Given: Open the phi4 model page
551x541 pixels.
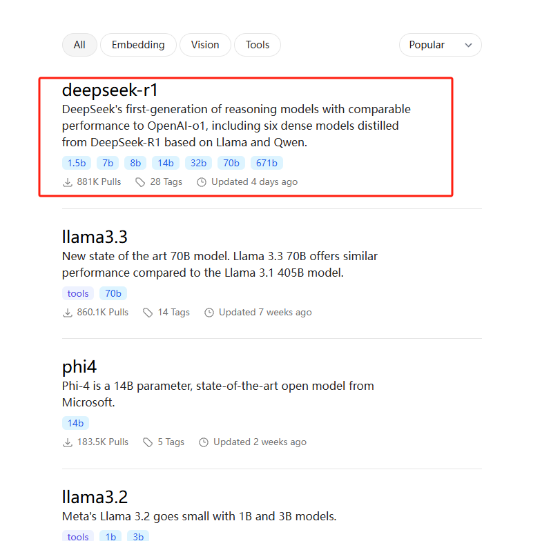Looking at the screenshot, I should coord(79,366).
